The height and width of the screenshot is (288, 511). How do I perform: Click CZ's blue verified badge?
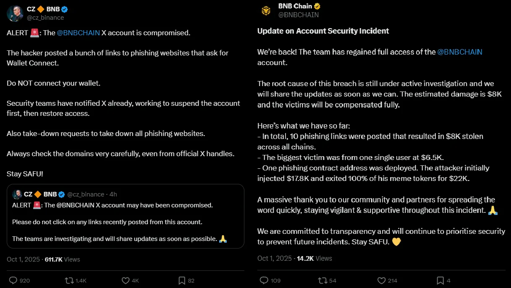pos(65,9)
